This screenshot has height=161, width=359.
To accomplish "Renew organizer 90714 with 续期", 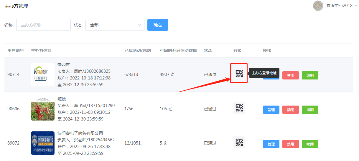I will coord(310,75).
